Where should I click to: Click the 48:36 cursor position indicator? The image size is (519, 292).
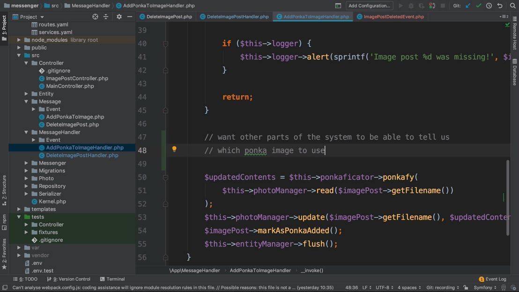pos(351,287)
